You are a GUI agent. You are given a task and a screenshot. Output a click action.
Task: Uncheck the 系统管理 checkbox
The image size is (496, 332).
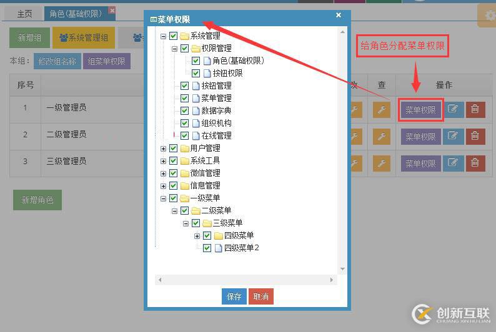click(x=173, y=36)
